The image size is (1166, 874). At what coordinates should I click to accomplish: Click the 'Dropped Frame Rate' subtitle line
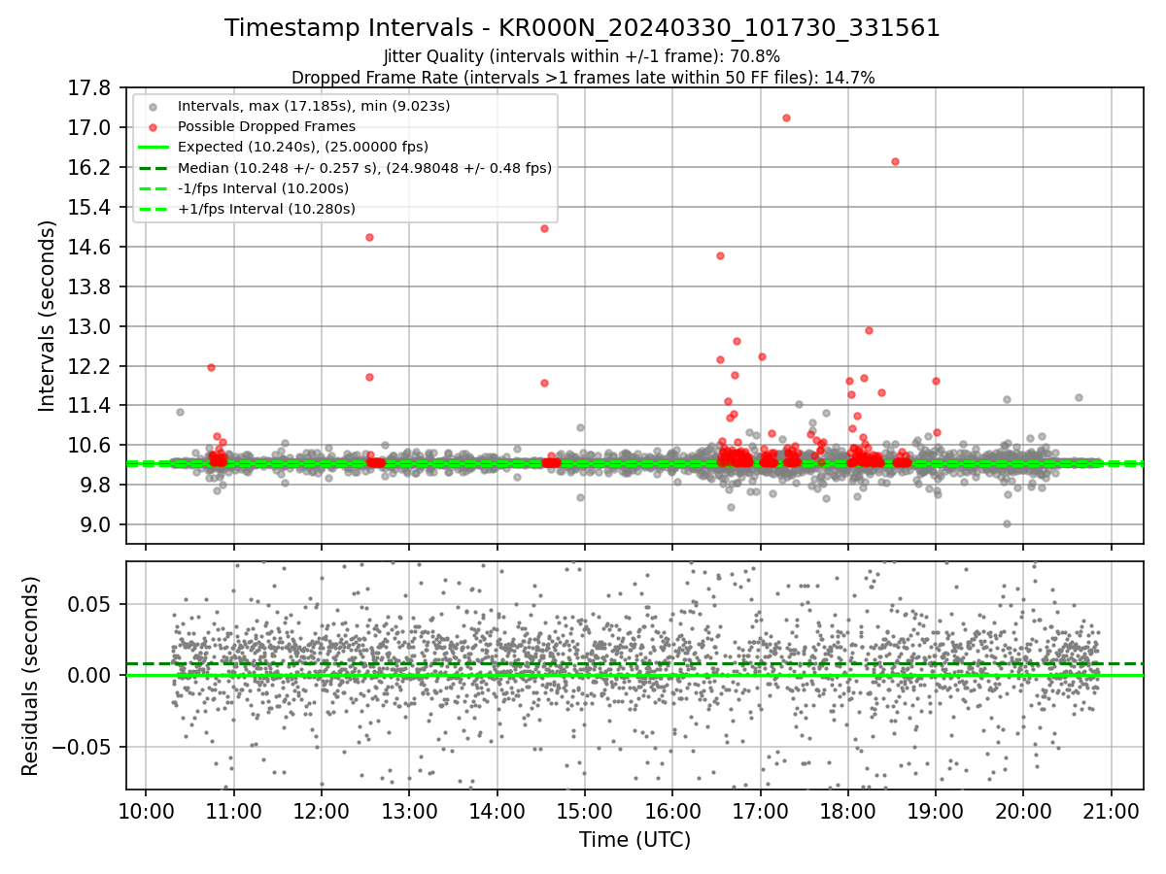[x=583, y=78]
